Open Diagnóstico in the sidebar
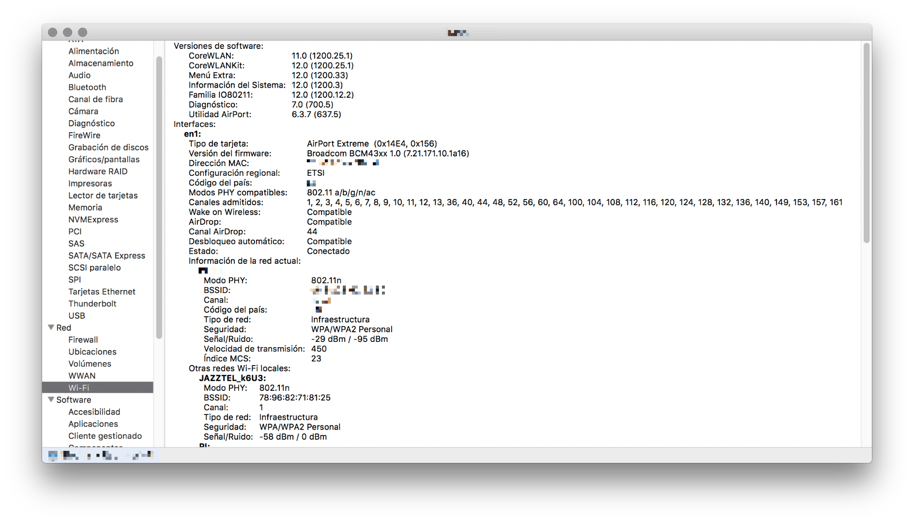Viewport: 914px width, 523px height. 91,123
